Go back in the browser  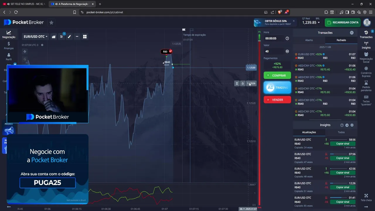click(x=4, y=12)
